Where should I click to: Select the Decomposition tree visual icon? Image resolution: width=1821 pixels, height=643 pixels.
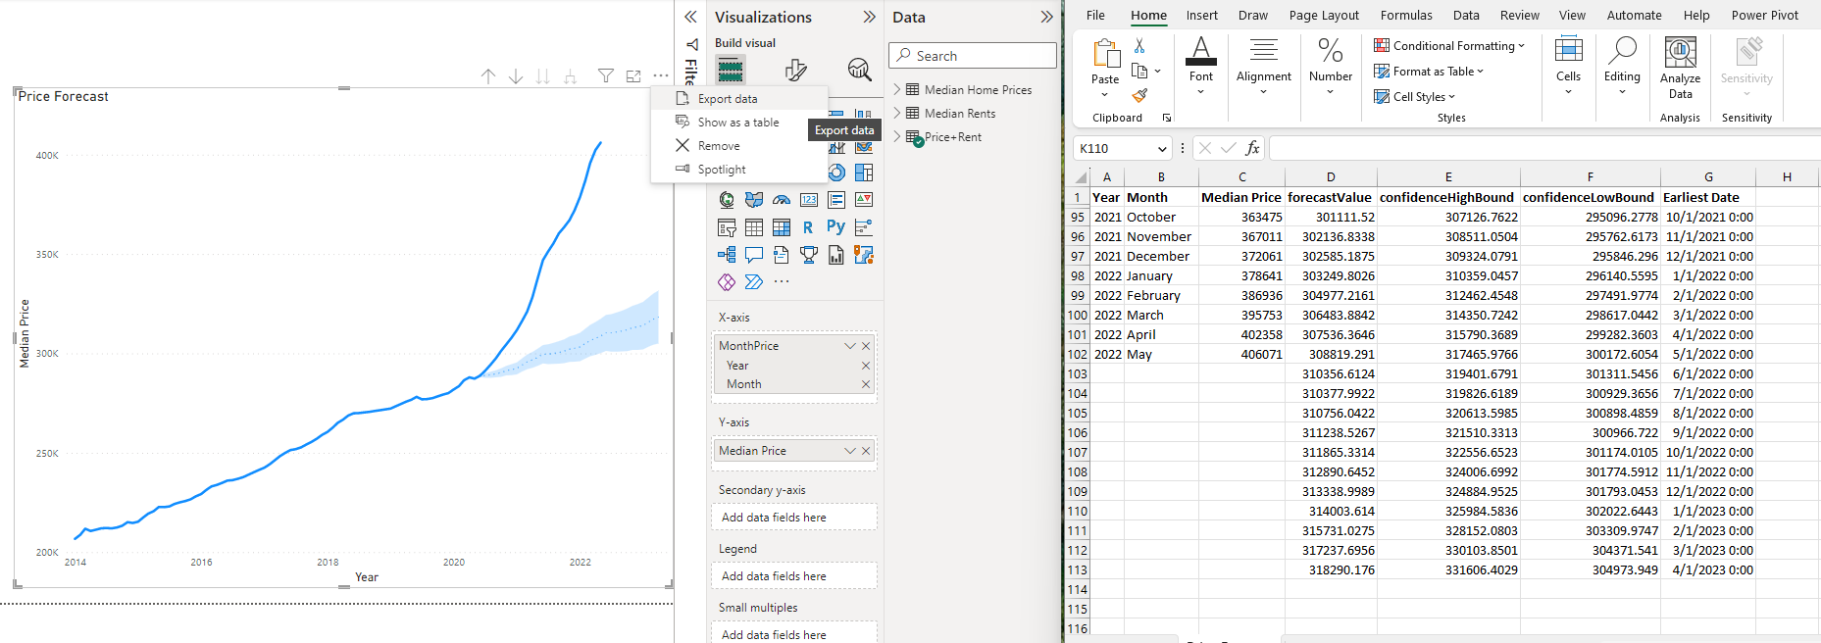tap(727, 255)
